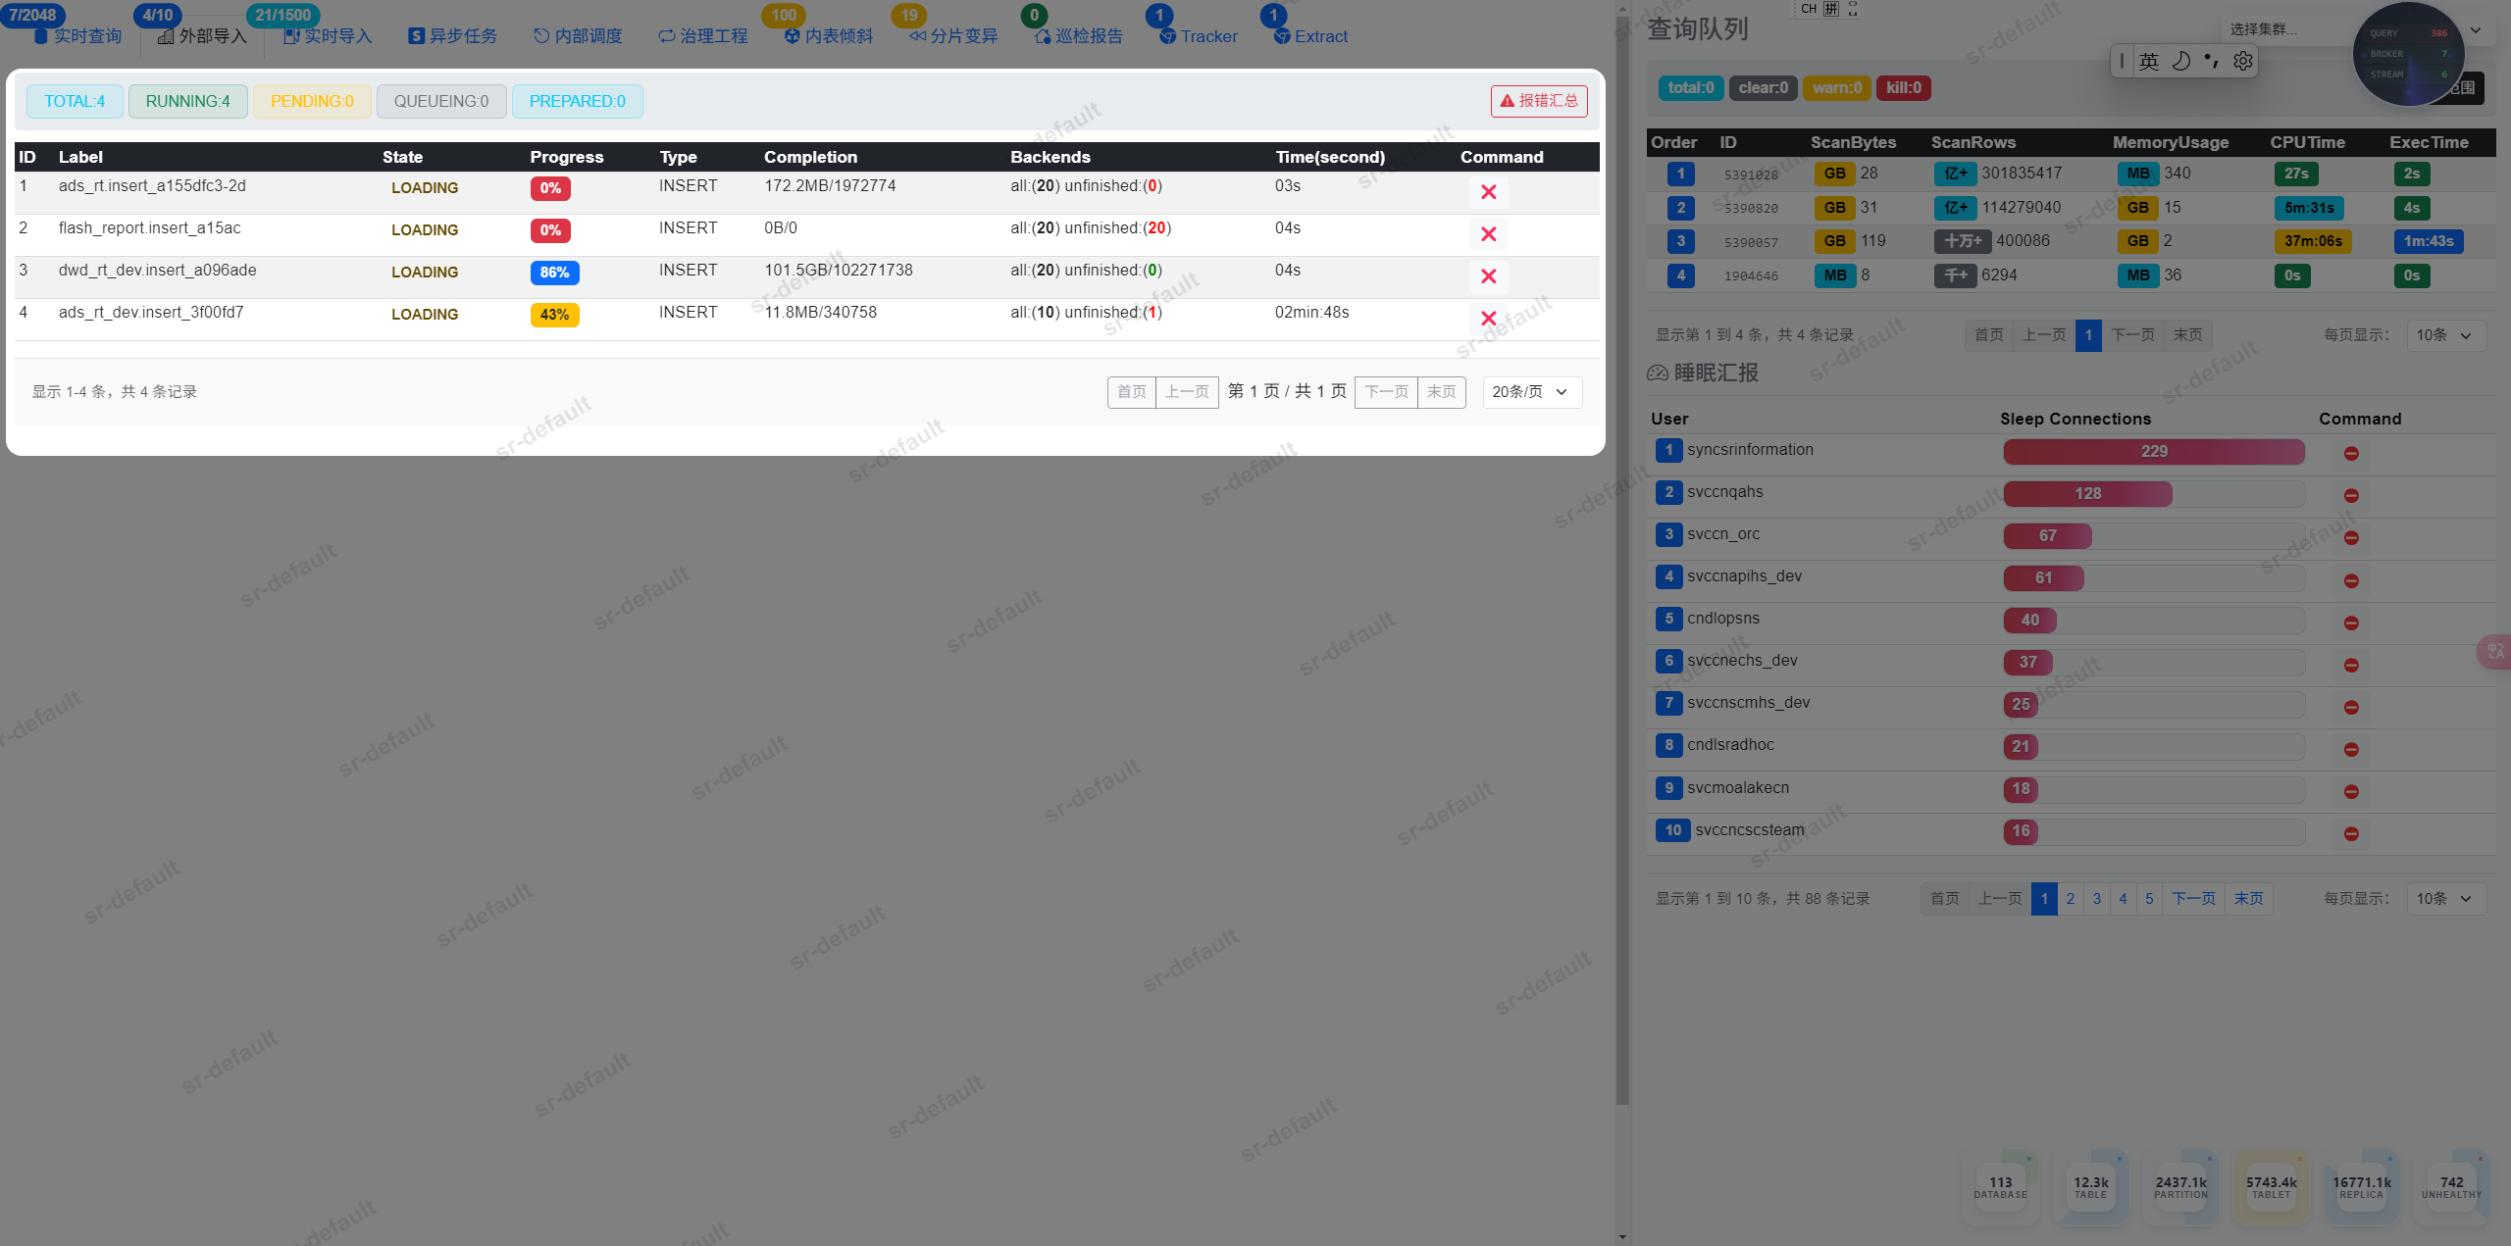This screenshot has height=1246, width=2511.
Task: Kill sleep connections for syncsrinformation user
Action: pyautogui.click(x=2350, y=453)
